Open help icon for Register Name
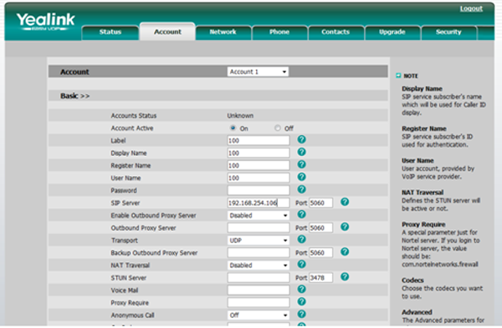 pos(301,164)
